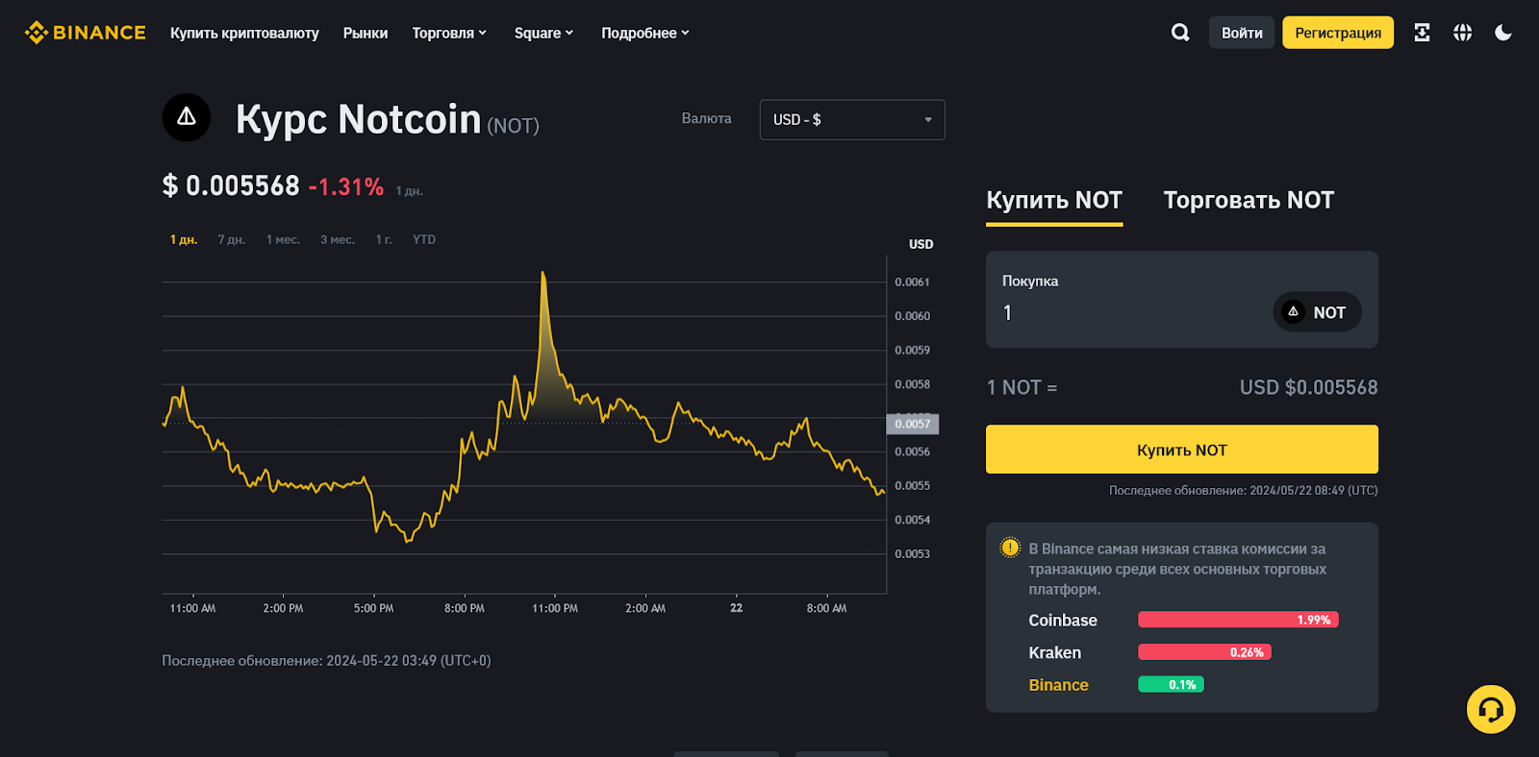Select the NOT coin selector
The height and width of the screenshot is (757, 1539).
pyautogui.click(x=1317, y=312)
